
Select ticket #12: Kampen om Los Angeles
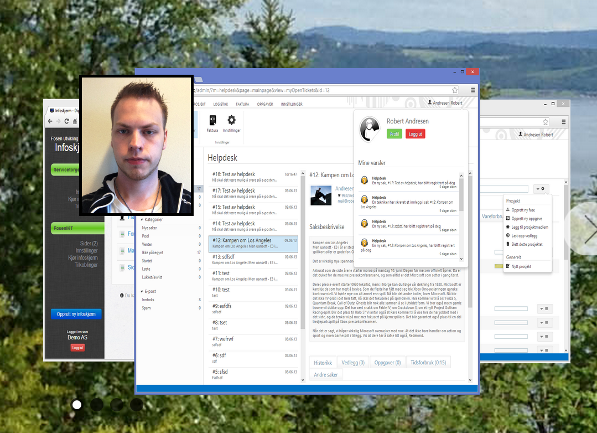coord(253,243)
